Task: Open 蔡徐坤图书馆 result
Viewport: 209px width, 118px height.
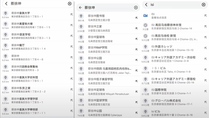Action: (108, 18)
